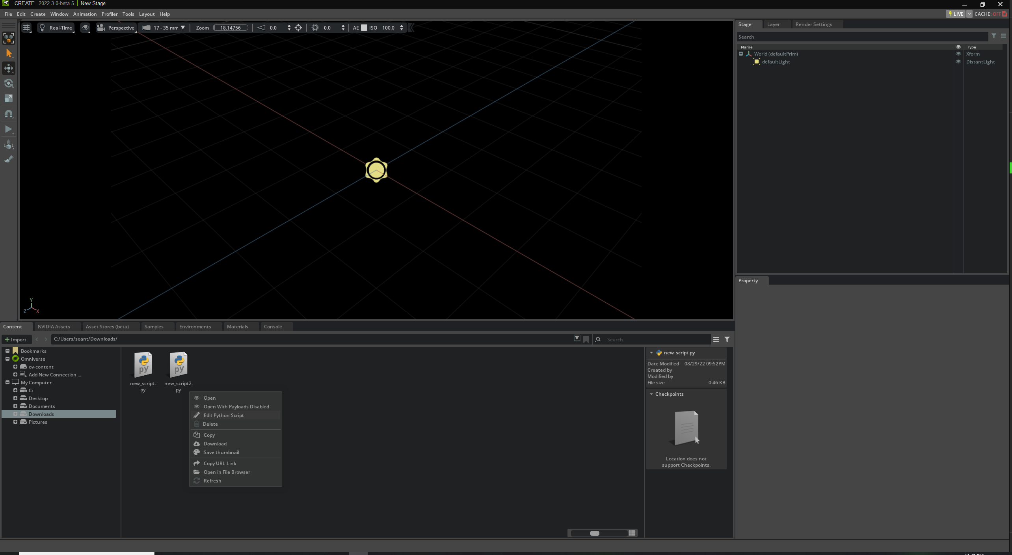Toggle visibility eye for defaultLight
This screenshot has width=1012, height=555.
coord(958,62)
